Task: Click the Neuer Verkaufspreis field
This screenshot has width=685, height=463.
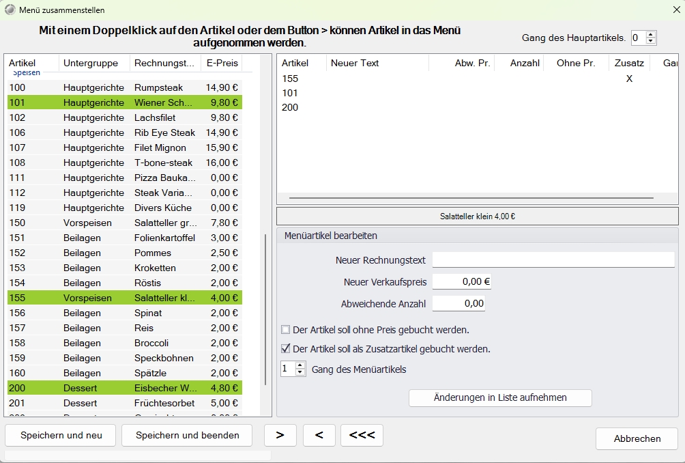Action: [462, 281]
